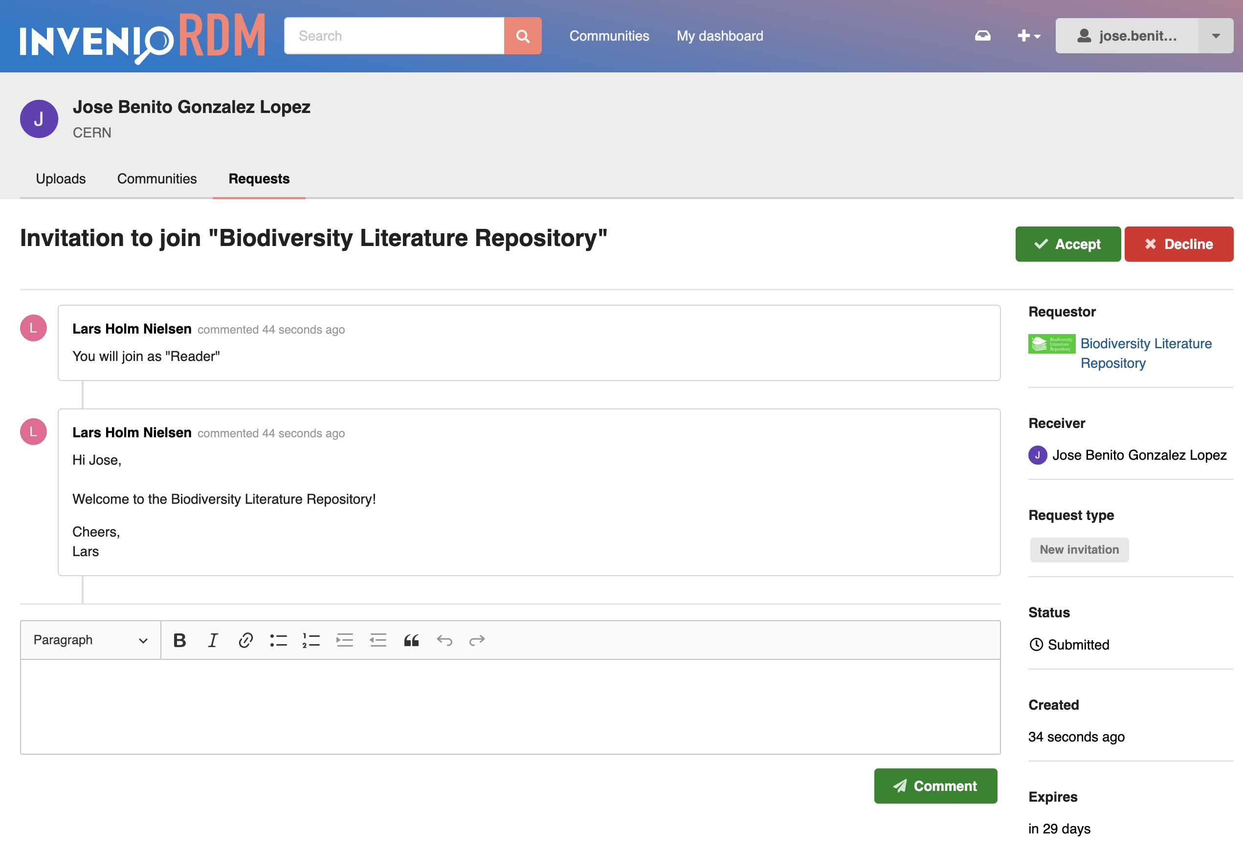Insert a block quote
The height and width of the screenshot is (853, 1243).
click(x=411, y=640)
